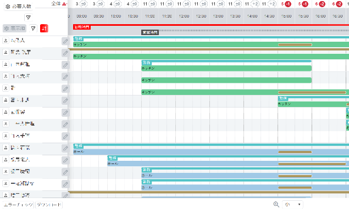
Task: Click the red -2 shortage badge above 16:00
Action: pos(322,4)
